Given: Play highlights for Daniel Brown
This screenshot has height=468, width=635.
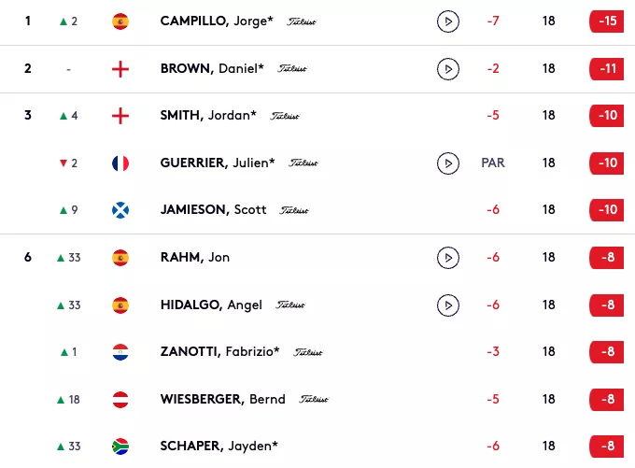Looking at the screenshot, I should [448, 69].
